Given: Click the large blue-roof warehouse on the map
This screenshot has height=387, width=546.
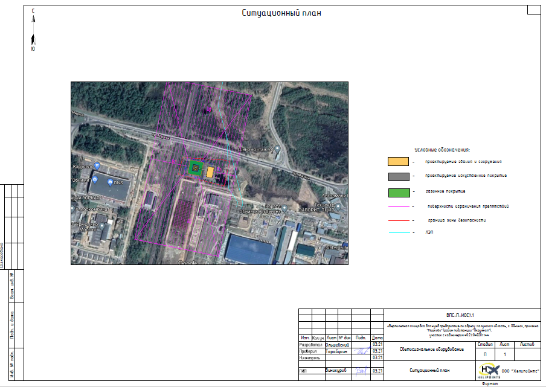Looking at the screenshot, I should (249, 249).
